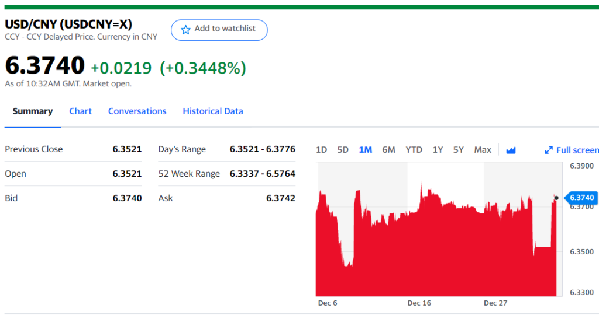Switch to the Summary tab
Image resolution: width=599 pixels, height=315 pixels.
(x=33, y=111)
